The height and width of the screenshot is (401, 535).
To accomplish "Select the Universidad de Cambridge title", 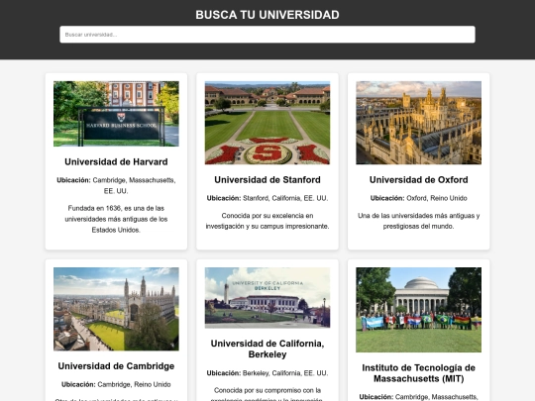I will point(116,366).
